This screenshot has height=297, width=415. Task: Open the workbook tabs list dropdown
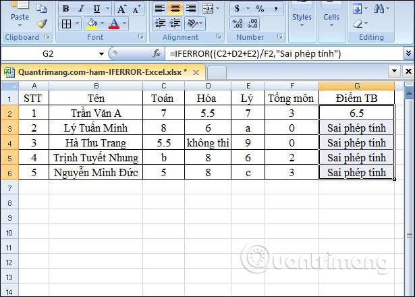[394, 71]
